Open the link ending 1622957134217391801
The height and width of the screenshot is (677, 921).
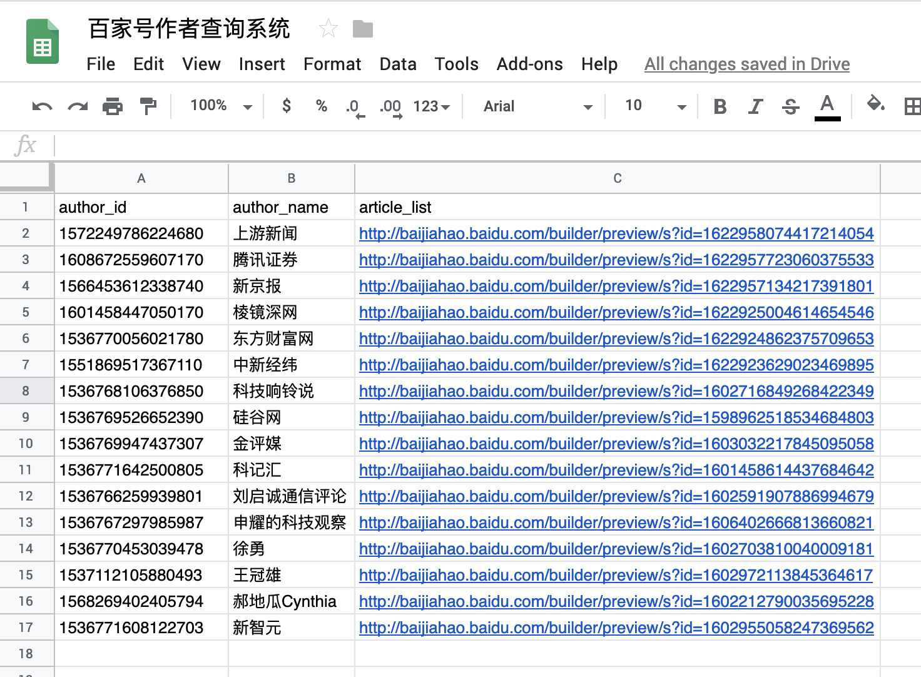click(x=616, y=286)
